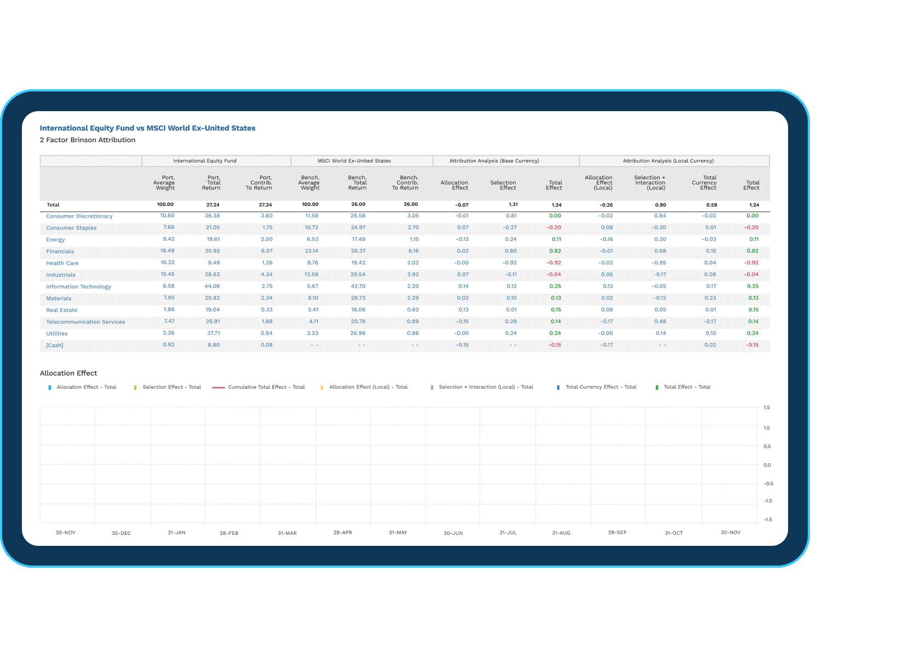Sort by Bench. Contrib. To Return column
903x657 pixels.
pyautogui.click(x=405, y=183)
